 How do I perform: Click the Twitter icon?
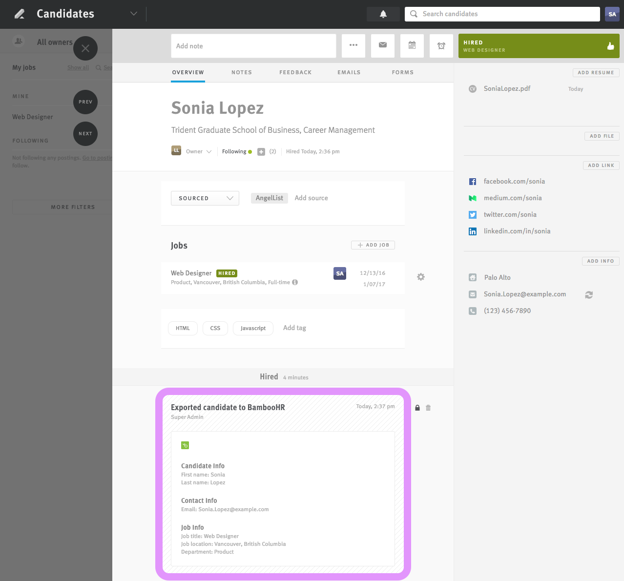point(473,215)
